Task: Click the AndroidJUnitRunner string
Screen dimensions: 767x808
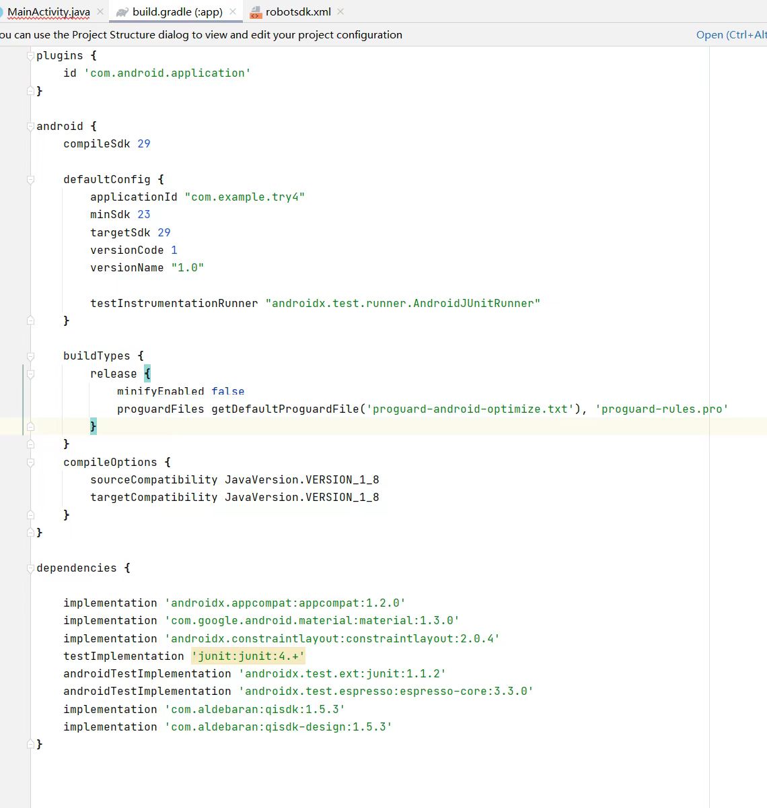Action: point(403,304)
